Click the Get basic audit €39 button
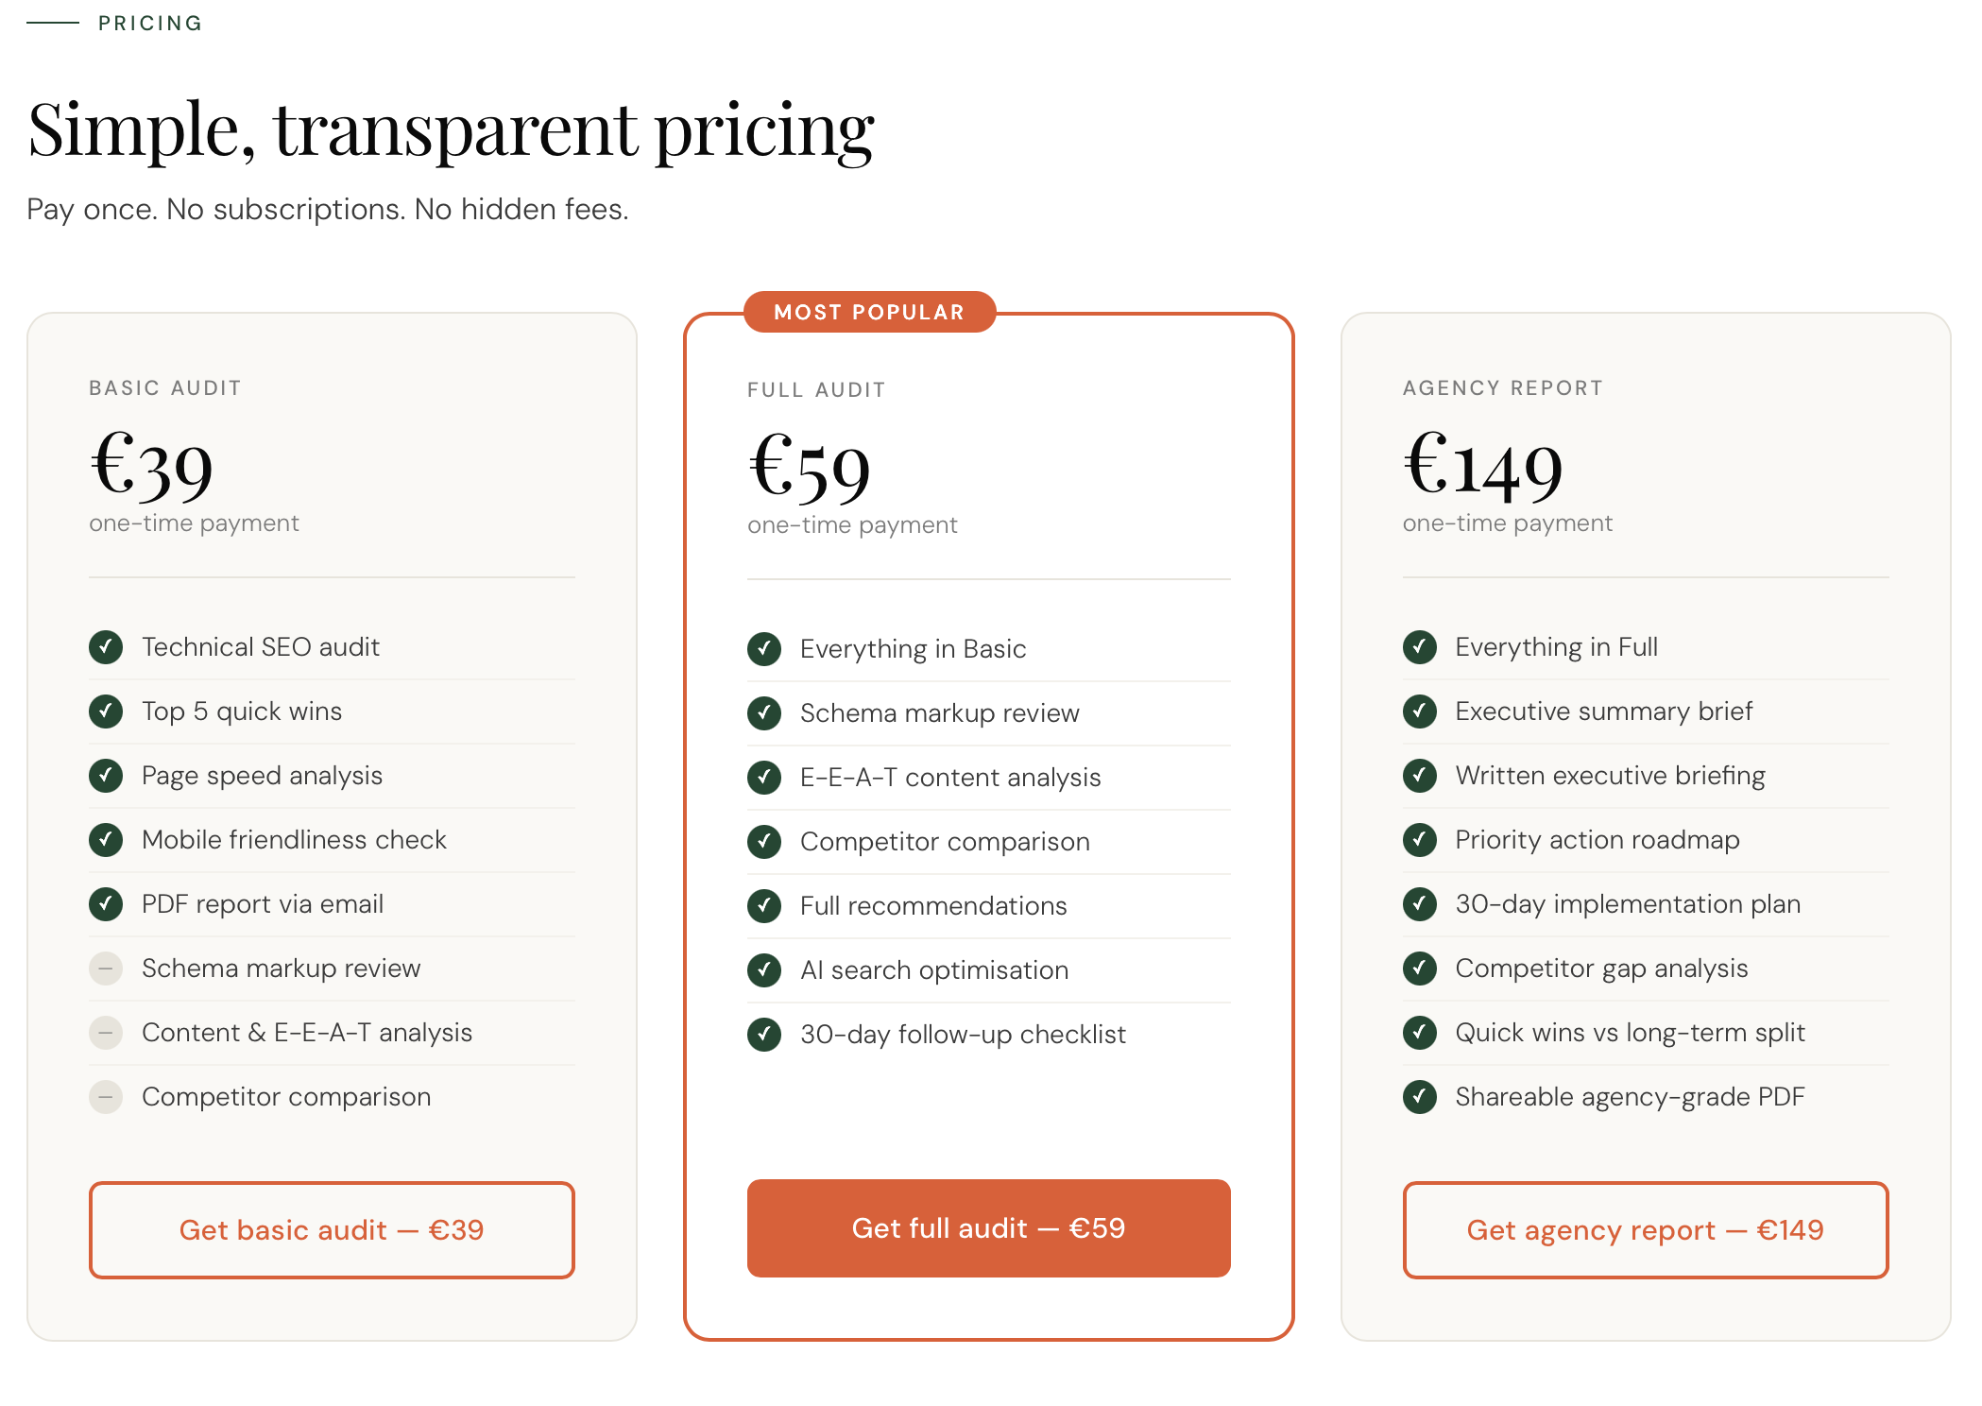Viewport: 1982px width, 1406px height. 332,1229
